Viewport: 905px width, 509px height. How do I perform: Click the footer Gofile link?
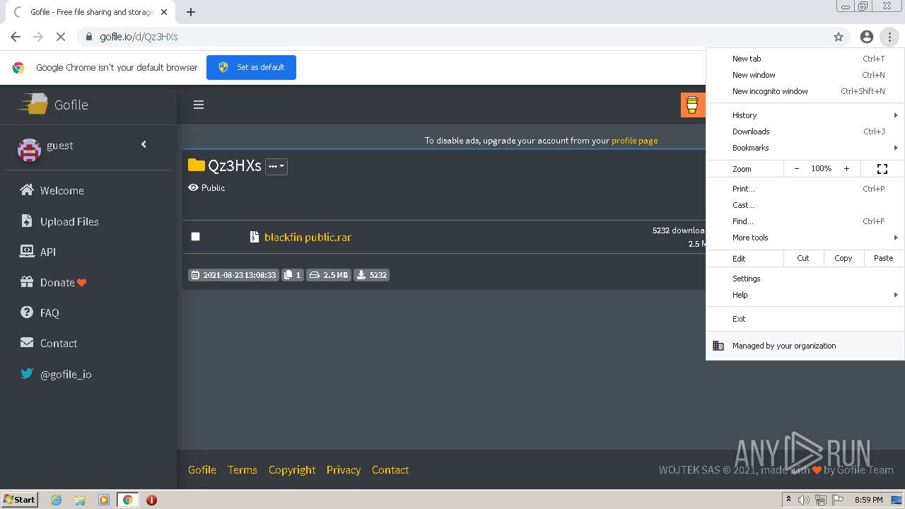point(202,469)
